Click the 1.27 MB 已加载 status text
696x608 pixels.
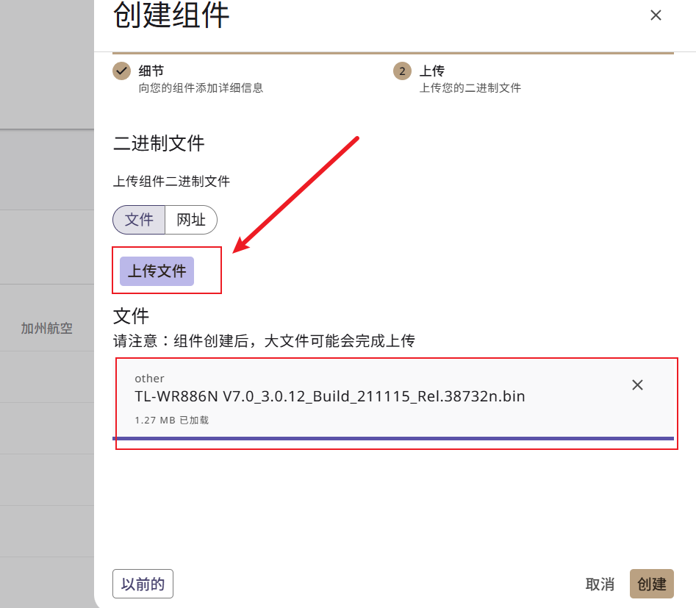point(172,420)
